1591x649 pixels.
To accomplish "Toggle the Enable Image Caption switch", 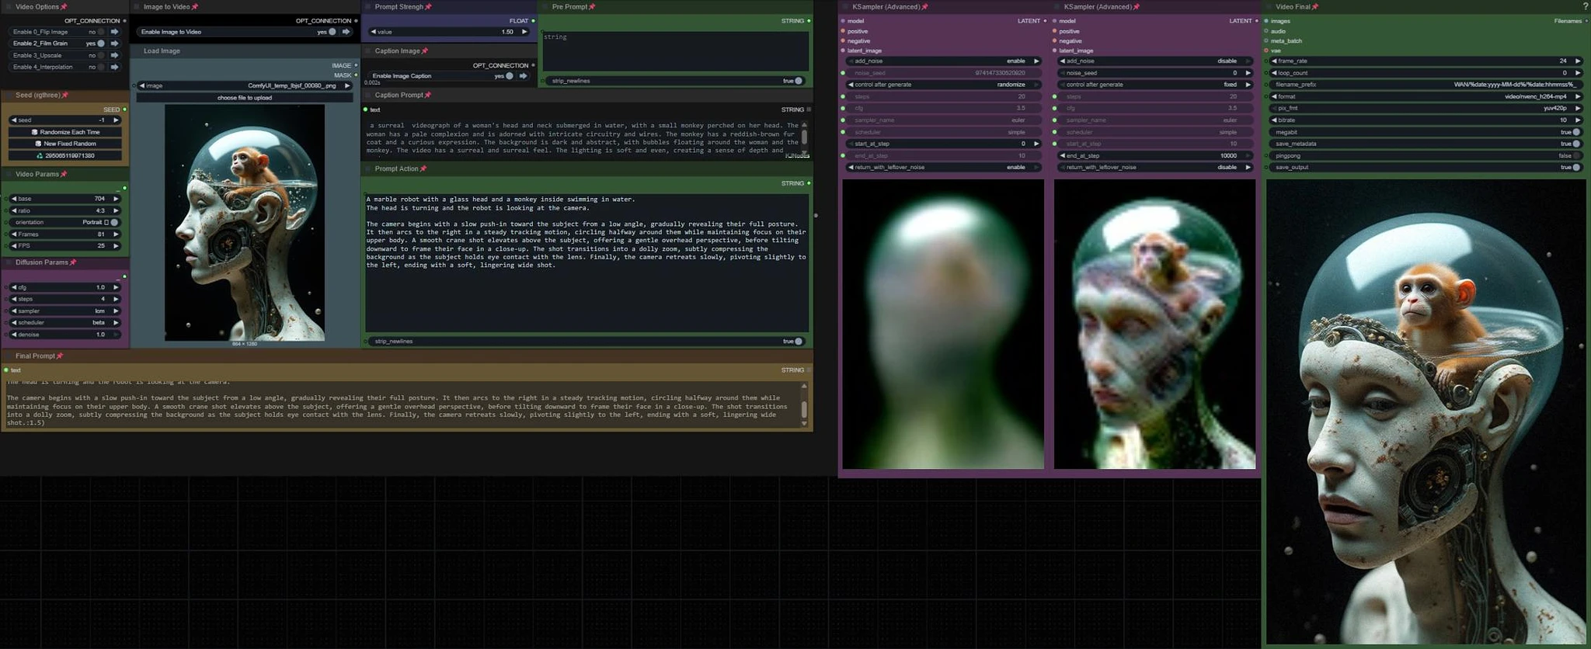I will point(510,76).
